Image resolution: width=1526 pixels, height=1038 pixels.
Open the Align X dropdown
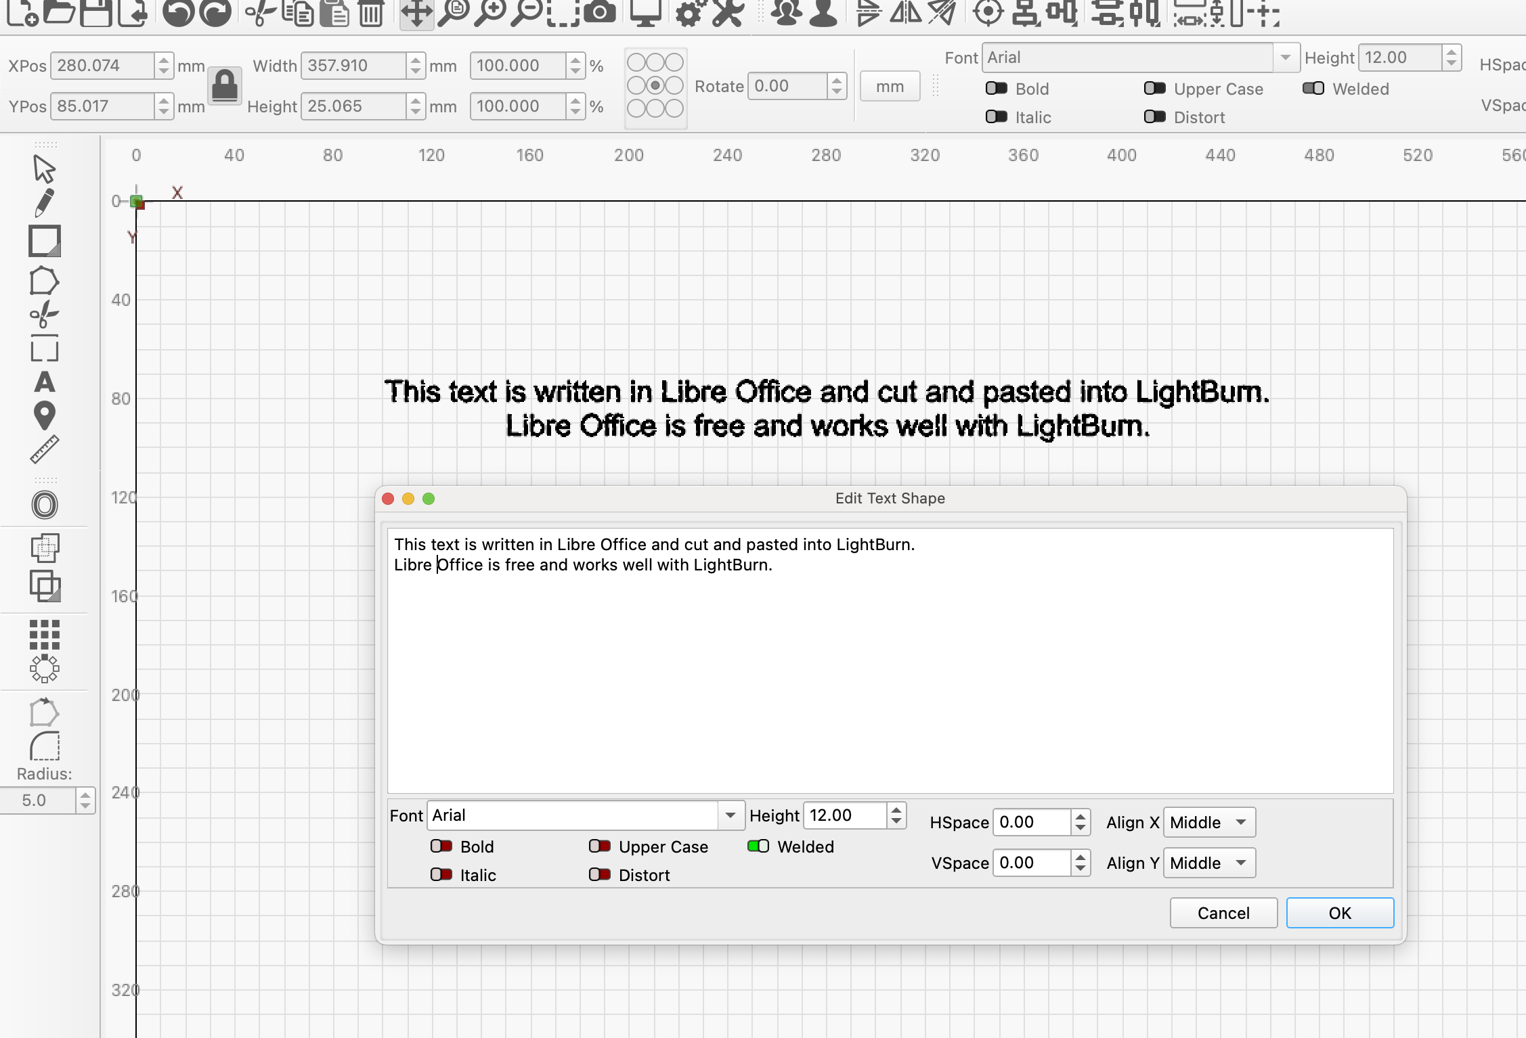pos(1209,823)
